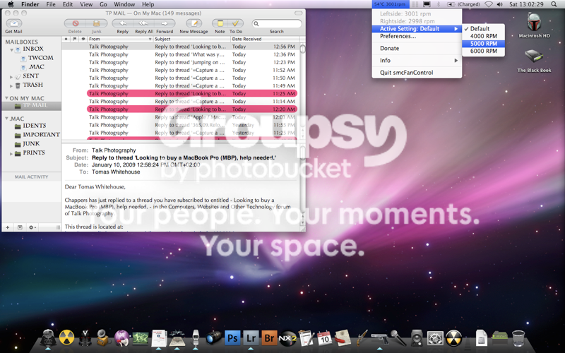
Task: Collapse the ON MY MAC section
Action: point(6,98)
